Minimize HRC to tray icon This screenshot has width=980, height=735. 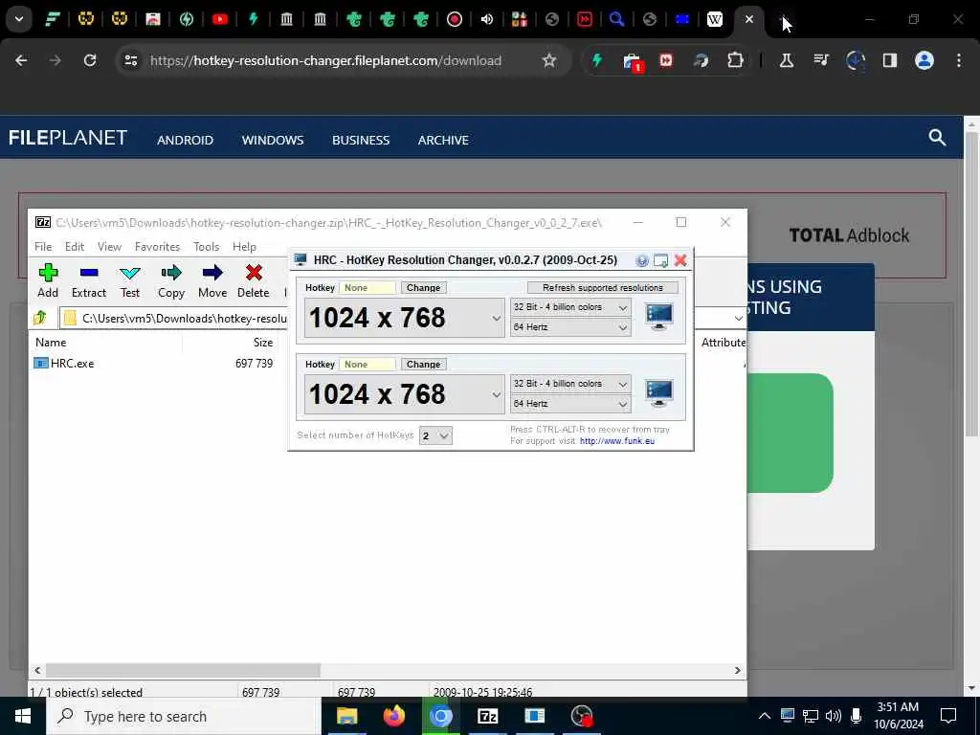[660, 260]
